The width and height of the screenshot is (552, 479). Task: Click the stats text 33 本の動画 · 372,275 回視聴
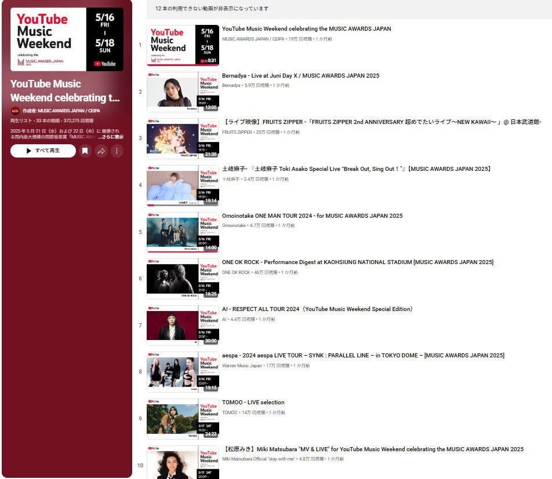65,120
